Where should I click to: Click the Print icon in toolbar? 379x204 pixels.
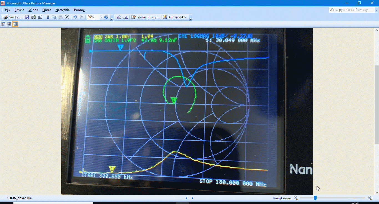(x=34, y=17)
